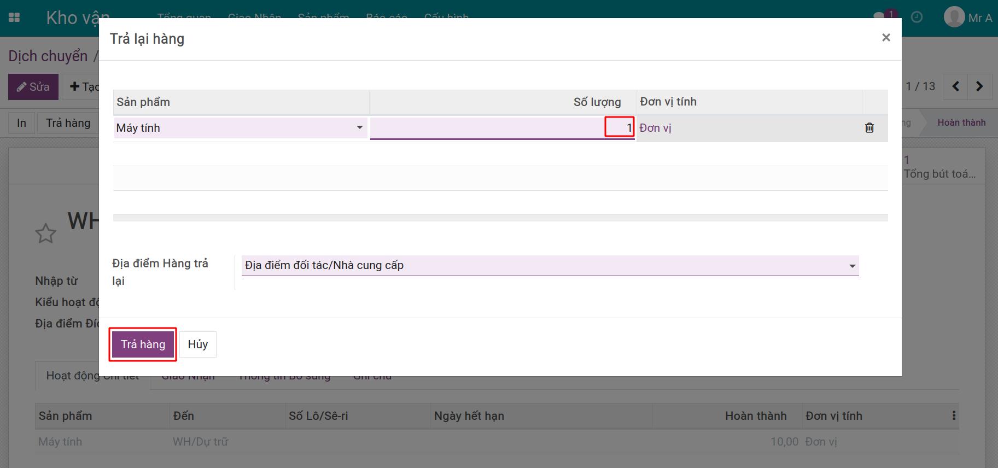Viewport: 998px width, 468px height.
Task: Click the Hoàn thành status stage
Action: pos(961,122)
